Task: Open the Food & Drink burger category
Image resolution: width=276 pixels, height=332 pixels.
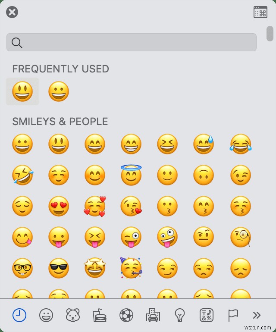Action: point(100,315)
